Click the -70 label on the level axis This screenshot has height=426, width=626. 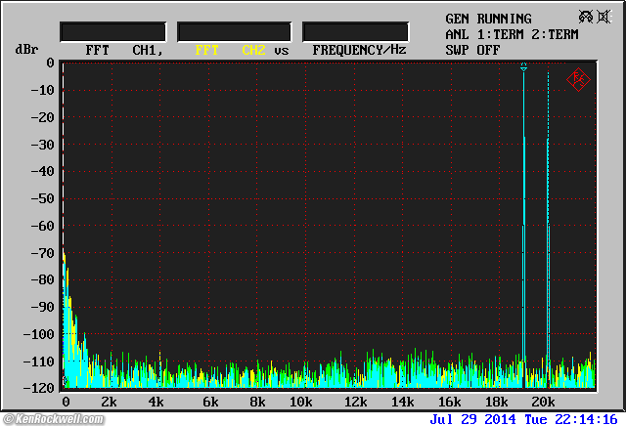[x=42, y=253]
